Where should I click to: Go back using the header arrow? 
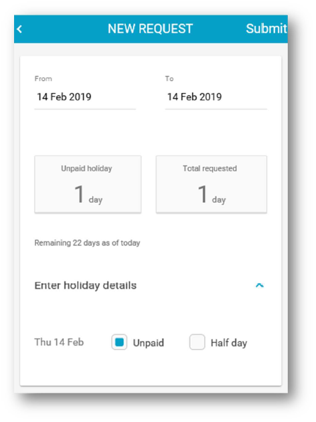click(x=19, y=29)
